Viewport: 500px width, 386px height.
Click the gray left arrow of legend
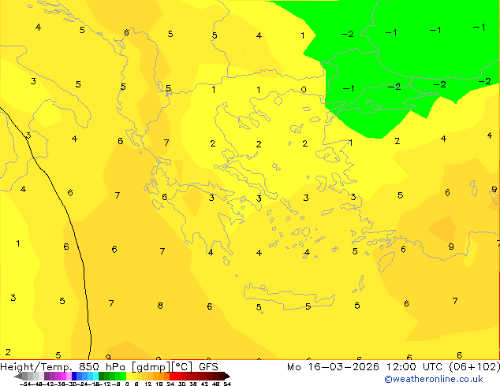(18, 377)
